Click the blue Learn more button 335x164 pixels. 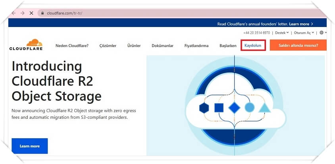(x=30, y=146)
